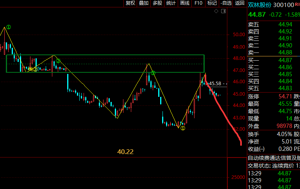
Task: Click 外盘 value 98978
Action: click(x=284, y=126)
